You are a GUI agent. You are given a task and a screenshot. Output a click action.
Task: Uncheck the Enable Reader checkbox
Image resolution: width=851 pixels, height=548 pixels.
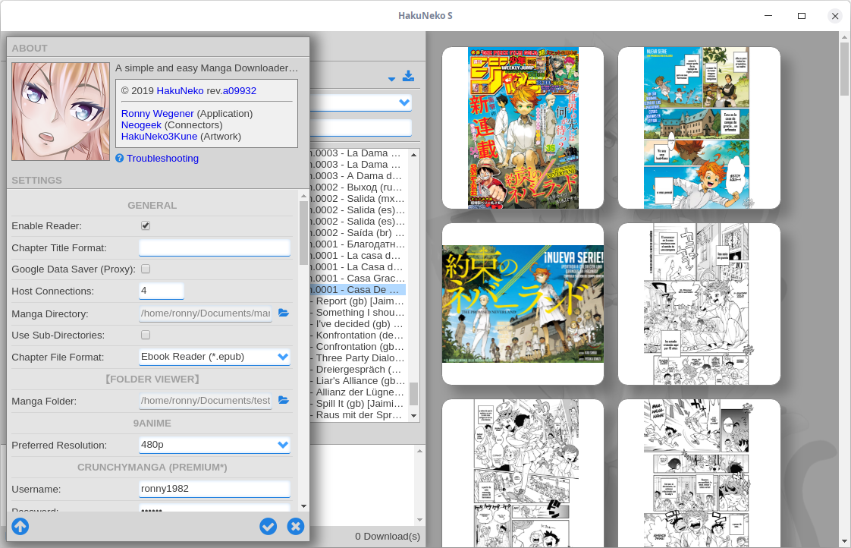point(146,225)
